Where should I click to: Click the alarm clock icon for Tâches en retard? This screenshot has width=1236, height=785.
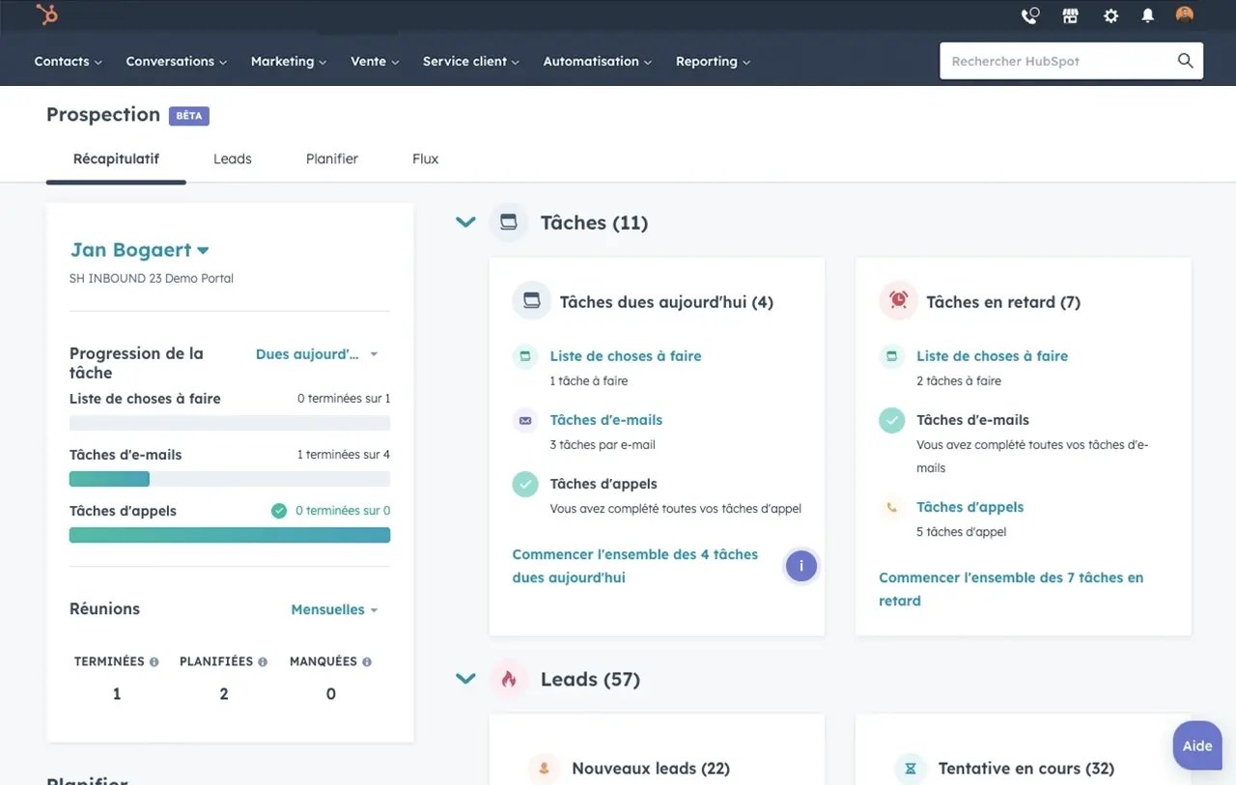[898, 301]
